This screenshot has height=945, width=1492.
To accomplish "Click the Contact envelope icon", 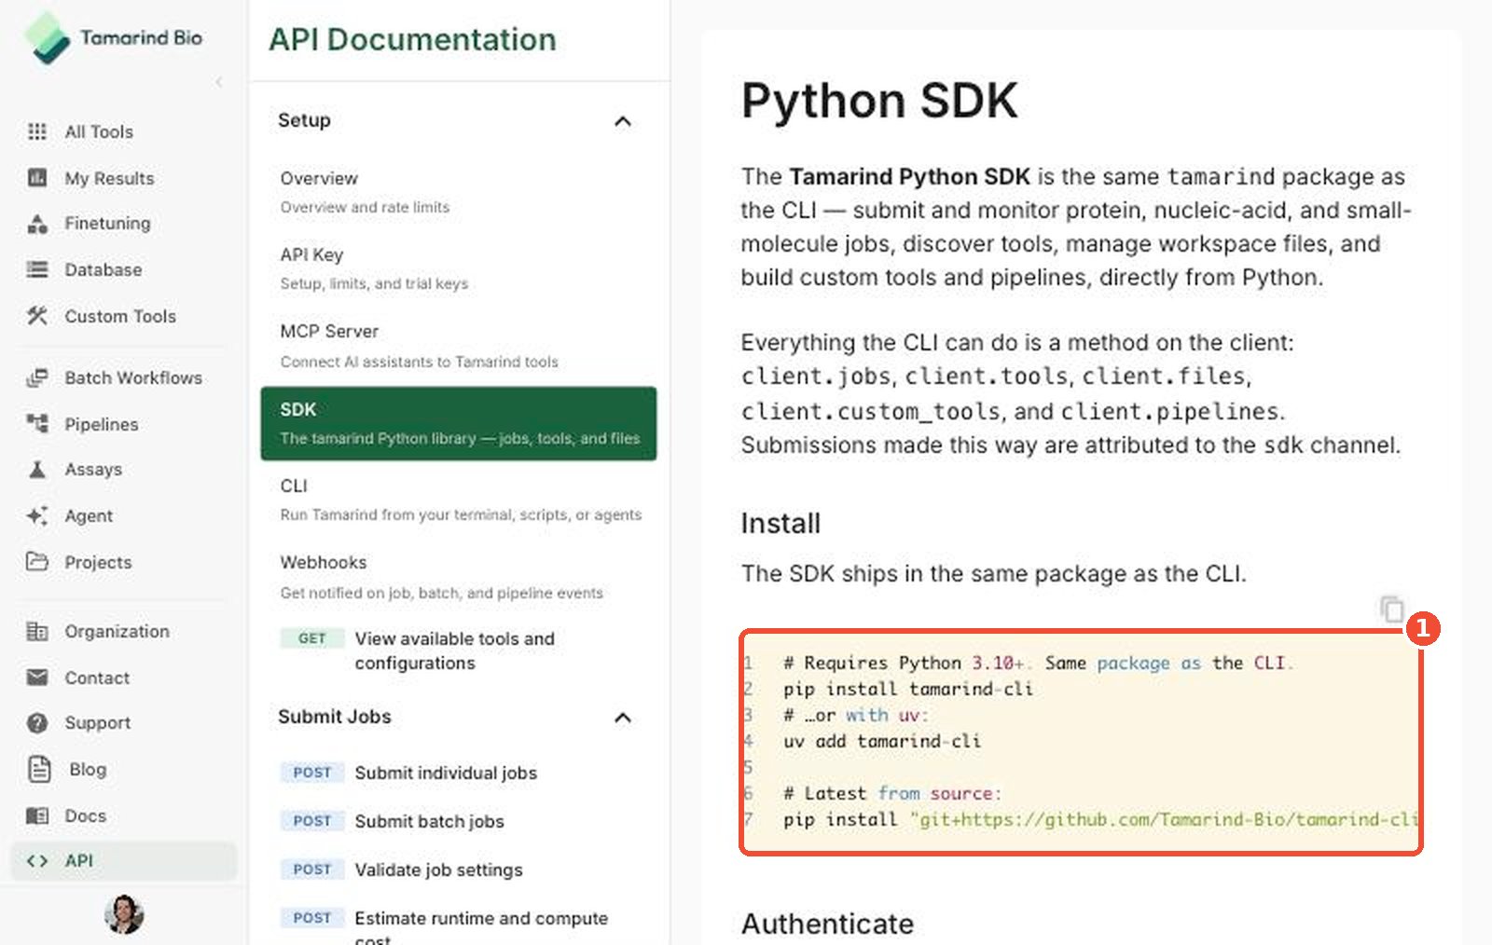I will click(37, 678).
